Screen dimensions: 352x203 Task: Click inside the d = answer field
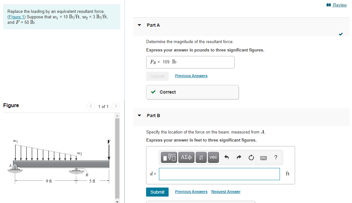tap(219, 174)
